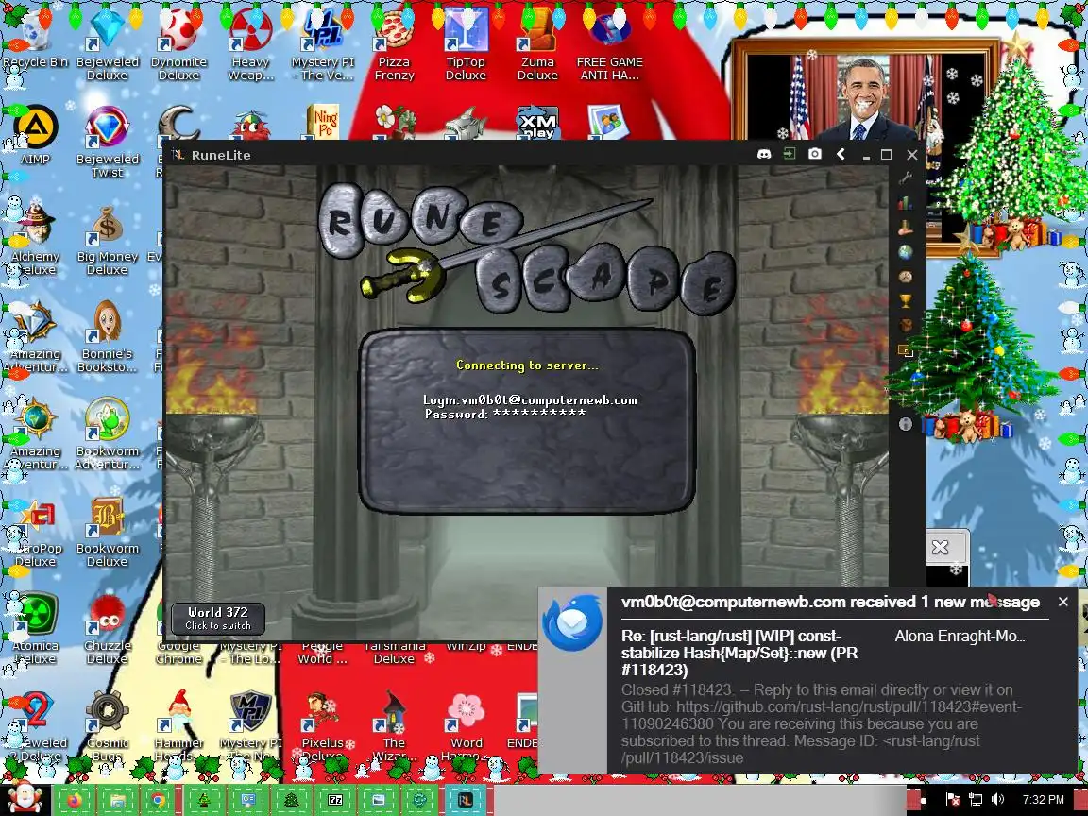Open the bar chart XP tracker panel in RuneLite
Screen dimensions: 1088x816
pos(905,203)
